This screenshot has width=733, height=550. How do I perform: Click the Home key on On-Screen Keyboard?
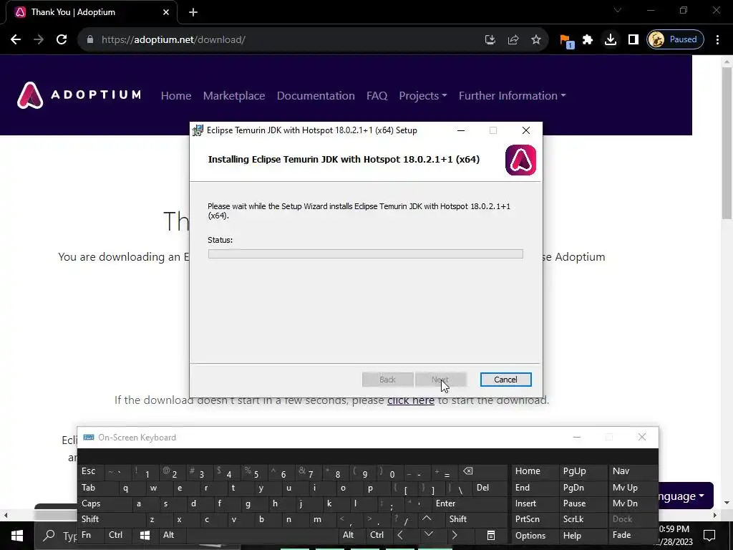coord(534,471)
